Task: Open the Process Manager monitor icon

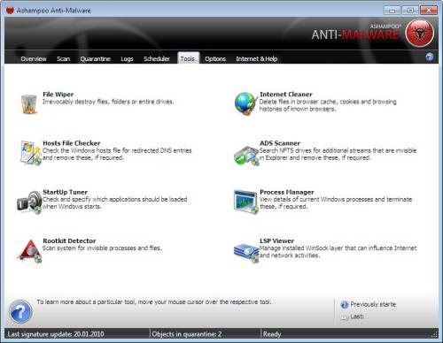Action: tap(245, 202)
